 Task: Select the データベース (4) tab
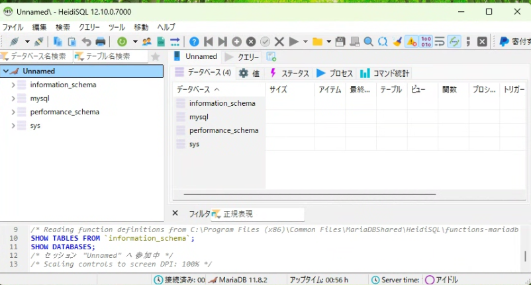pyautogui.click(x=203, y=72)
